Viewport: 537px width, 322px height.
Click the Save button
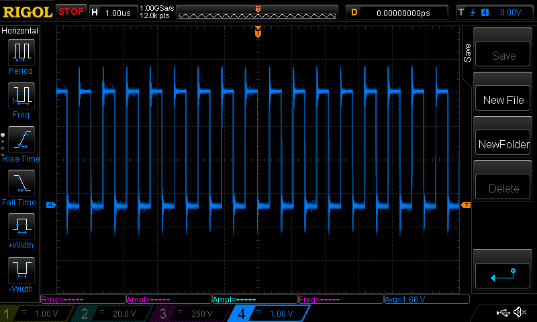pyautogui.click(x=503, y=54)
